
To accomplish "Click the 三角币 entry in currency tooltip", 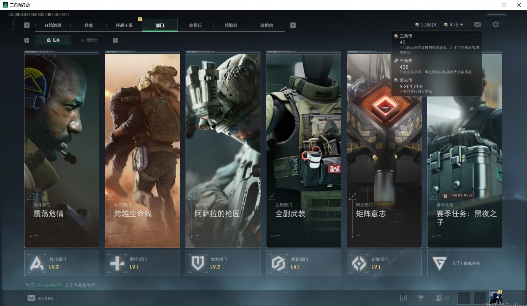I will 437,44.
